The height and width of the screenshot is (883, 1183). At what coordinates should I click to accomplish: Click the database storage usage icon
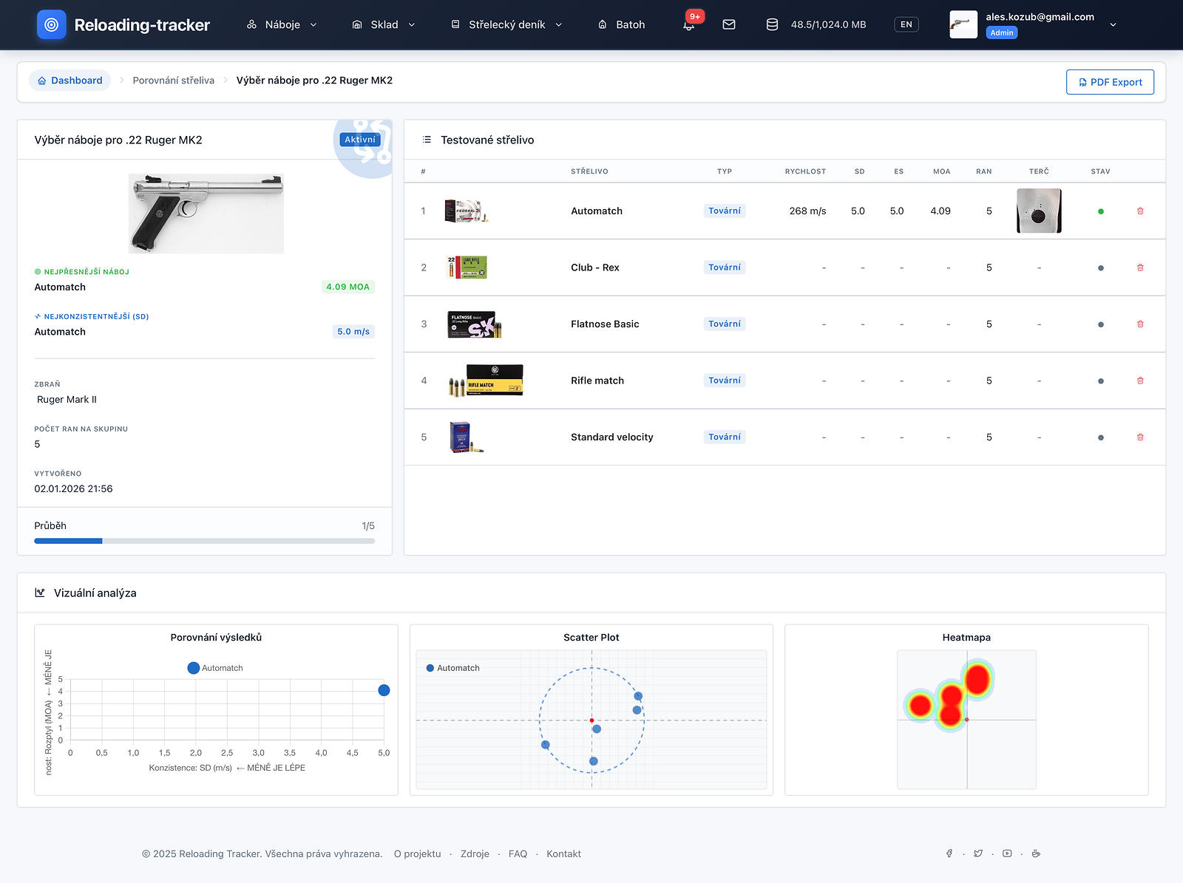[x=772, y=24]
